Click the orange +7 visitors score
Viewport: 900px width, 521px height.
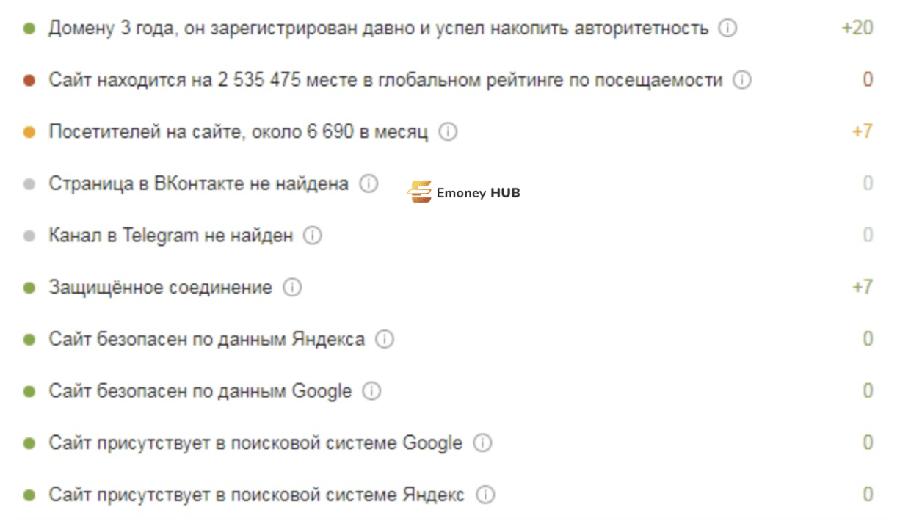[x=862, y=132]
